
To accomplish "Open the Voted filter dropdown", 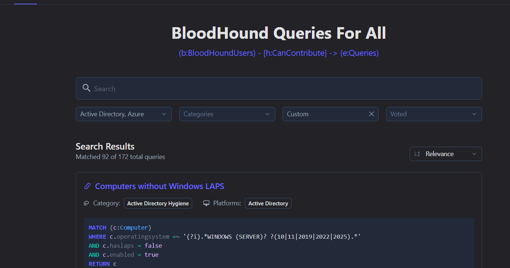I will 433,114.
